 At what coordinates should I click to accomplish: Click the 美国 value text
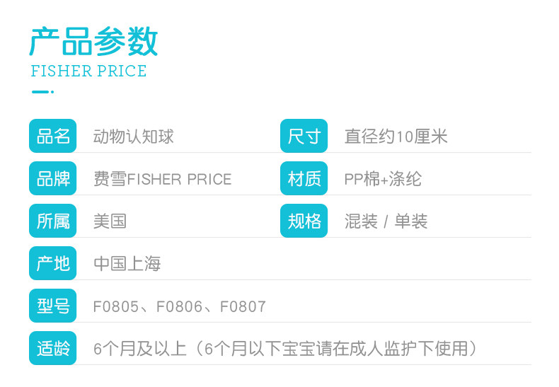tap(110, 221)
